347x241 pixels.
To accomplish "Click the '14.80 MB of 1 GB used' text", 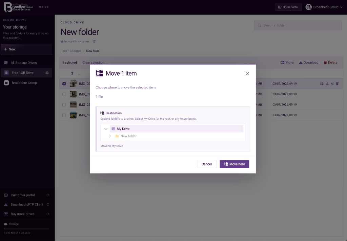I will (17, 233).
